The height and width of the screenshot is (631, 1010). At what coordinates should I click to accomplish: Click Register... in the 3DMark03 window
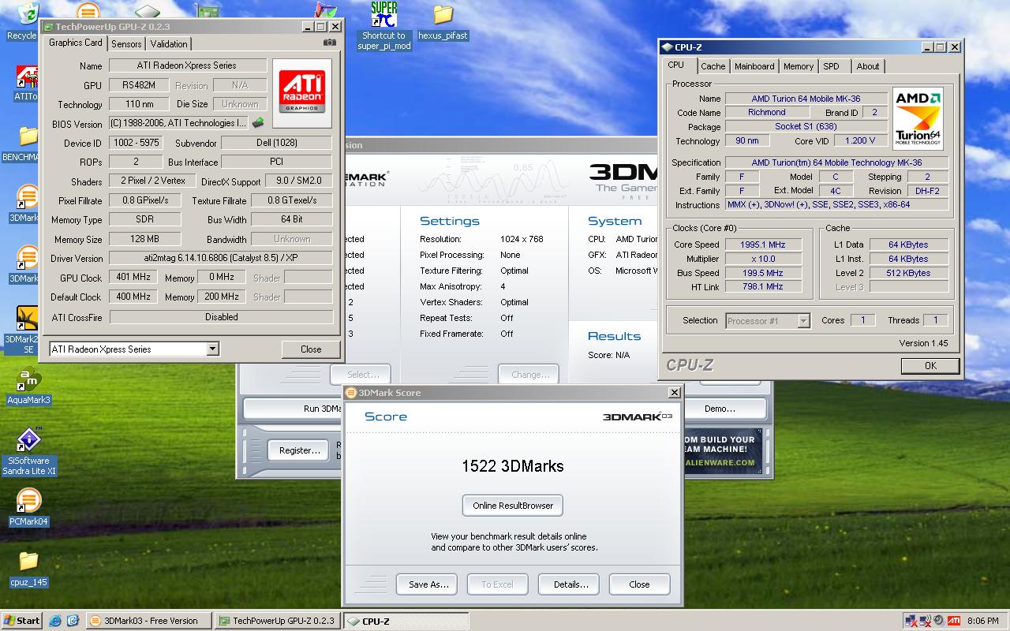coord(300,450)
